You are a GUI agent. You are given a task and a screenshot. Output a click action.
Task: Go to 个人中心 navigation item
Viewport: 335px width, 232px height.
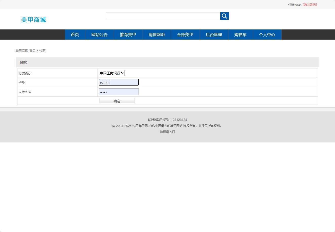click(267, 35)
